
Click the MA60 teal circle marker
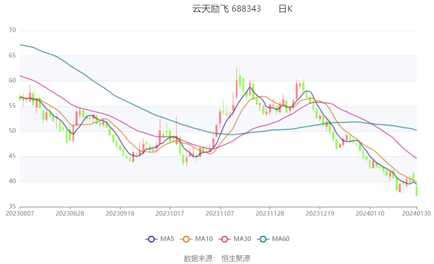pos(263,239)
